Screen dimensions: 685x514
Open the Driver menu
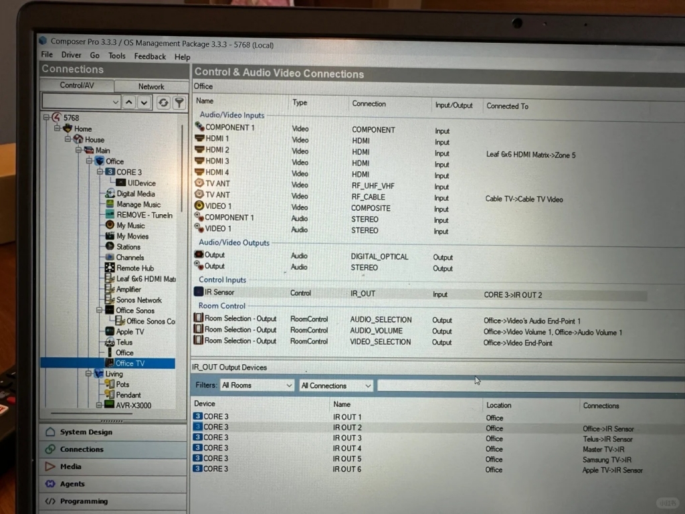point(71,55)
